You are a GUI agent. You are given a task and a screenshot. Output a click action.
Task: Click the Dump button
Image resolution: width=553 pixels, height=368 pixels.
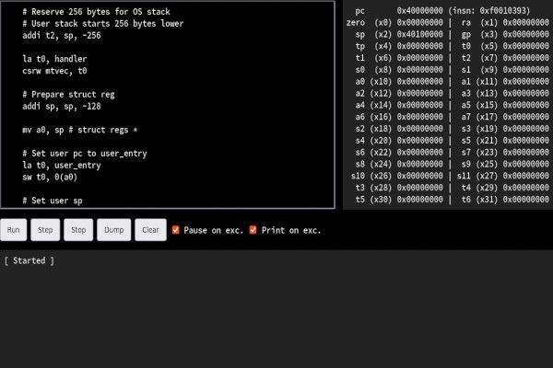(x=113, y=230)
